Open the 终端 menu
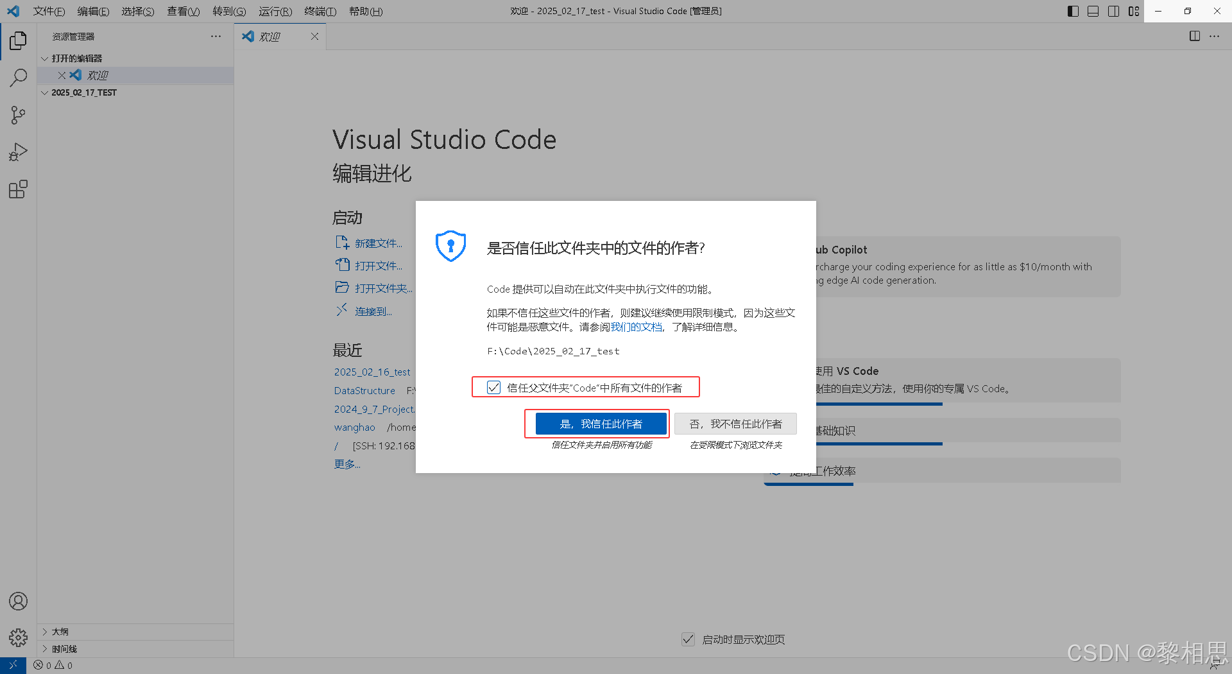The image size is (1232, 674). (320, 11)
